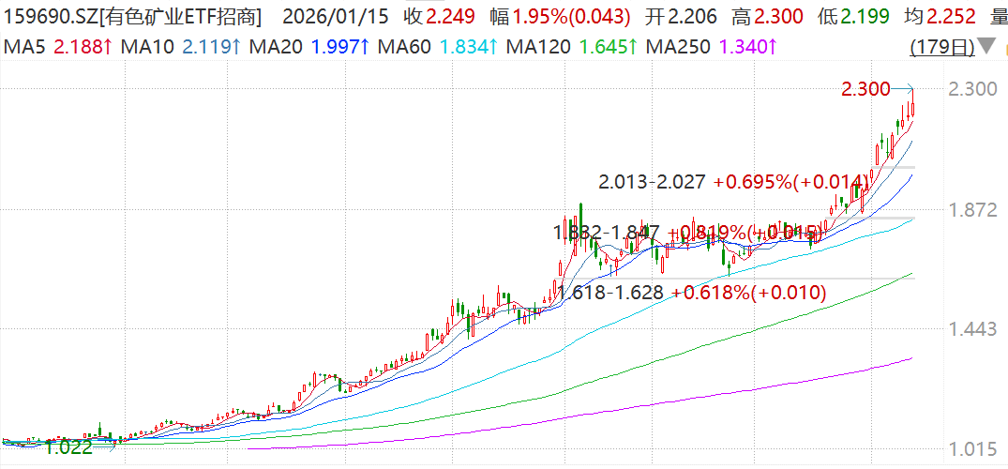Click the latest candlestick at chart's right
Screen dimensions: 1008x469
coord(914,109)
